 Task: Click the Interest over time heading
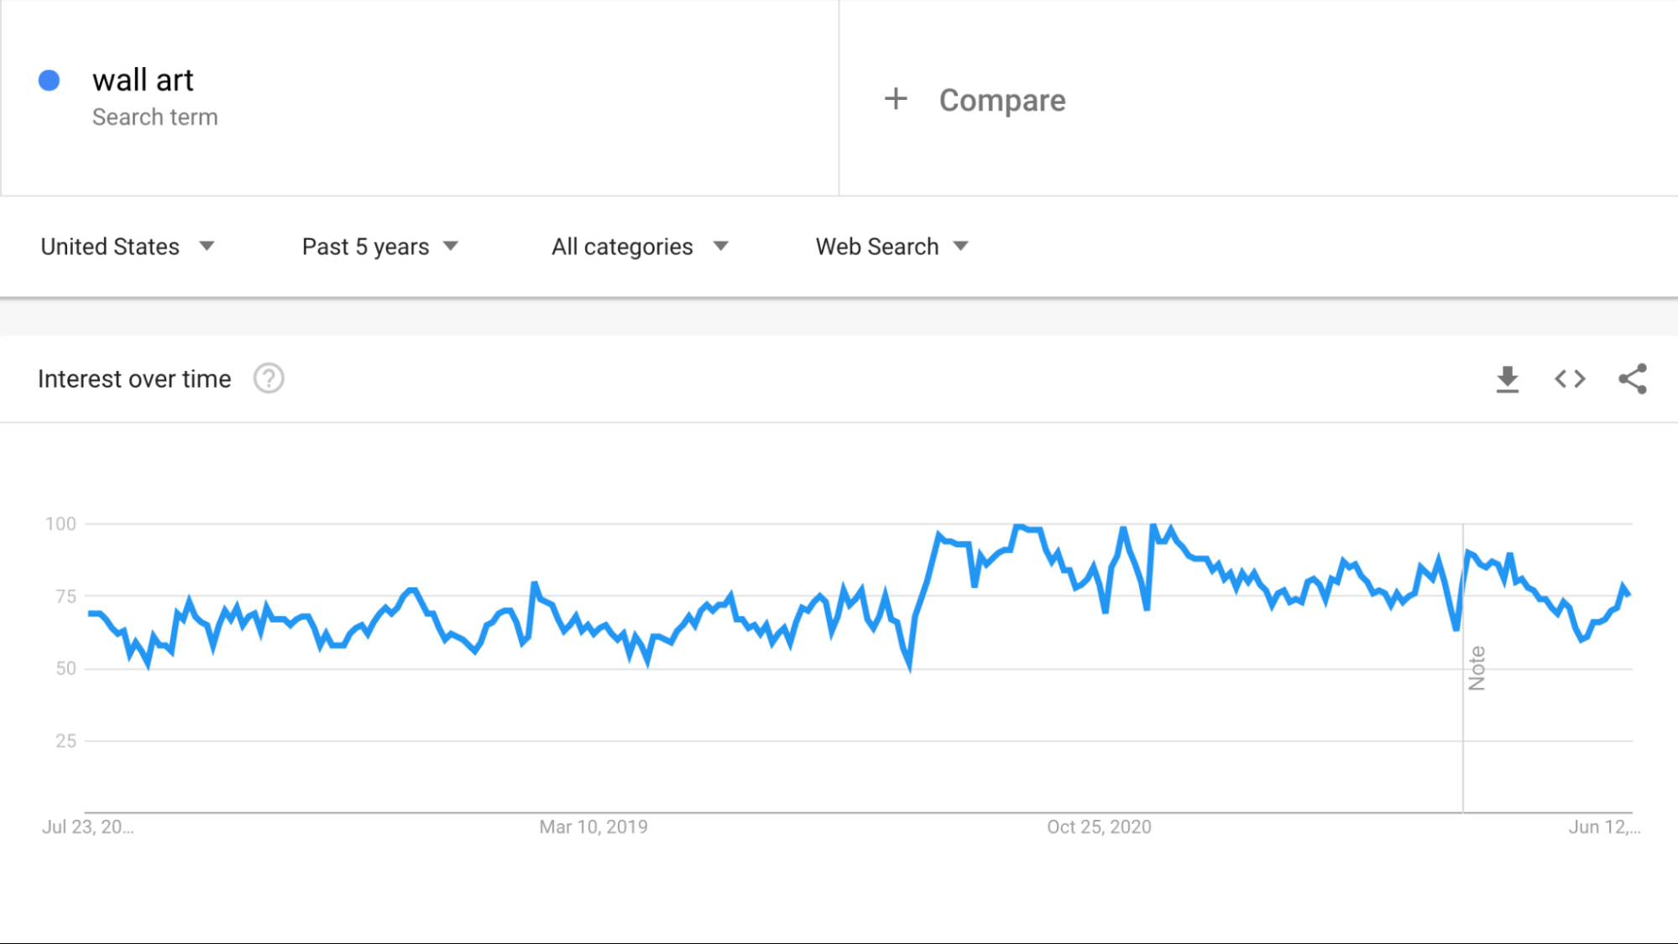pyautogui.click(x=134, y=379)
